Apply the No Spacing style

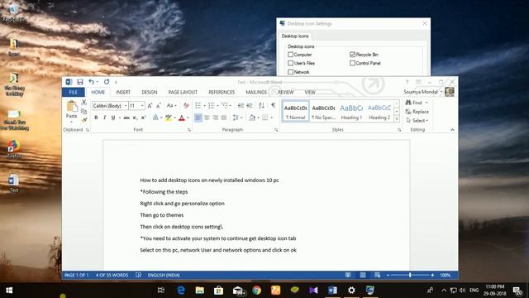click(x=323, y=112)
